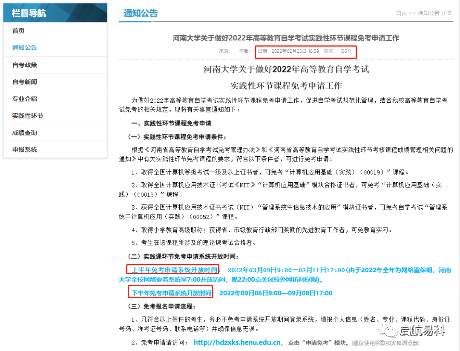Click heading （一）实践性环节课程免考申请条件
Viewport: 460px width, 351px height.
177,137
